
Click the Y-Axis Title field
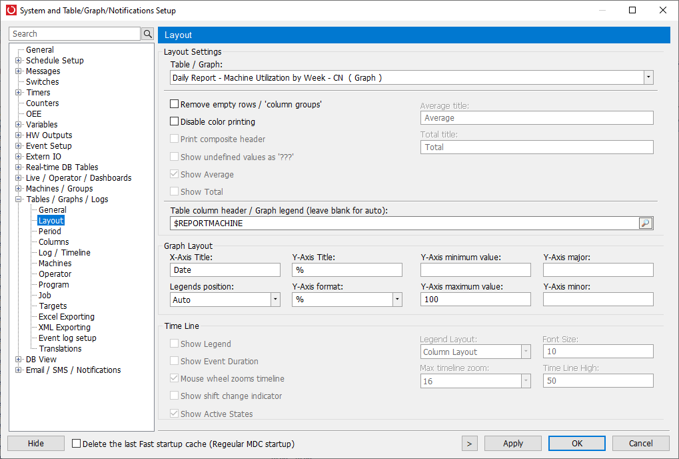click(x=347, y=270)
